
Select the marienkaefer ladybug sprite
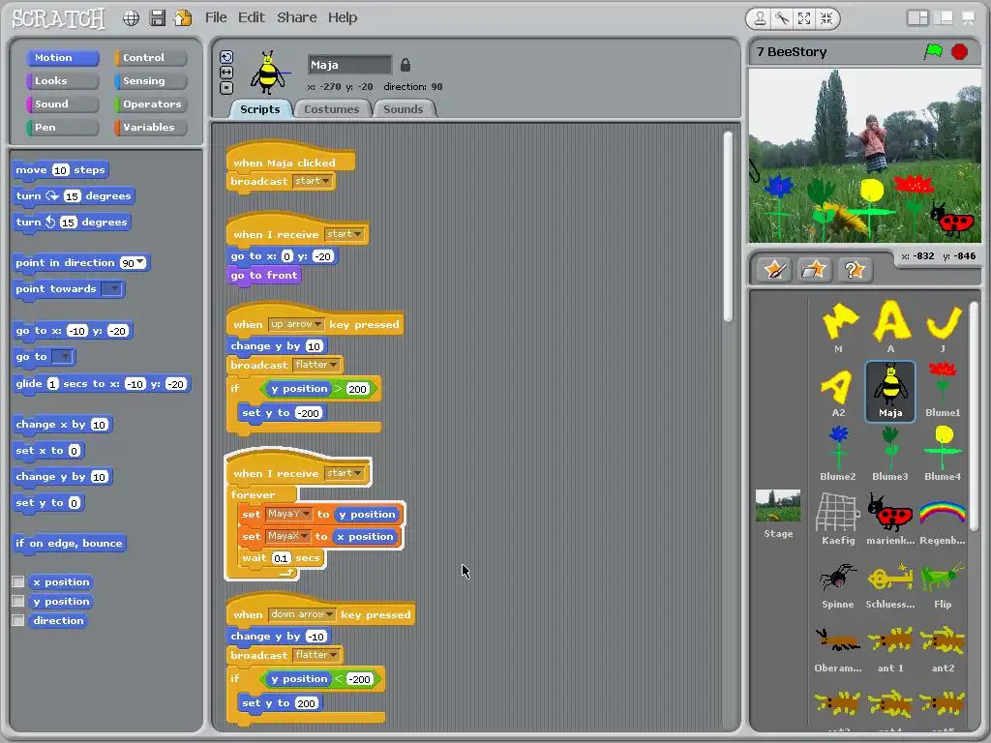[x=890, y=520]
